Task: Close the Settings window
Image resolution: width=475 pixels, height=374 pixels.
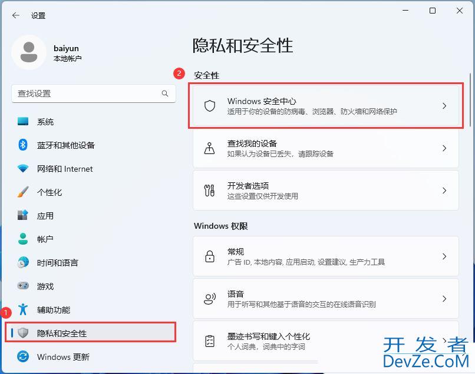Action: 460,11
